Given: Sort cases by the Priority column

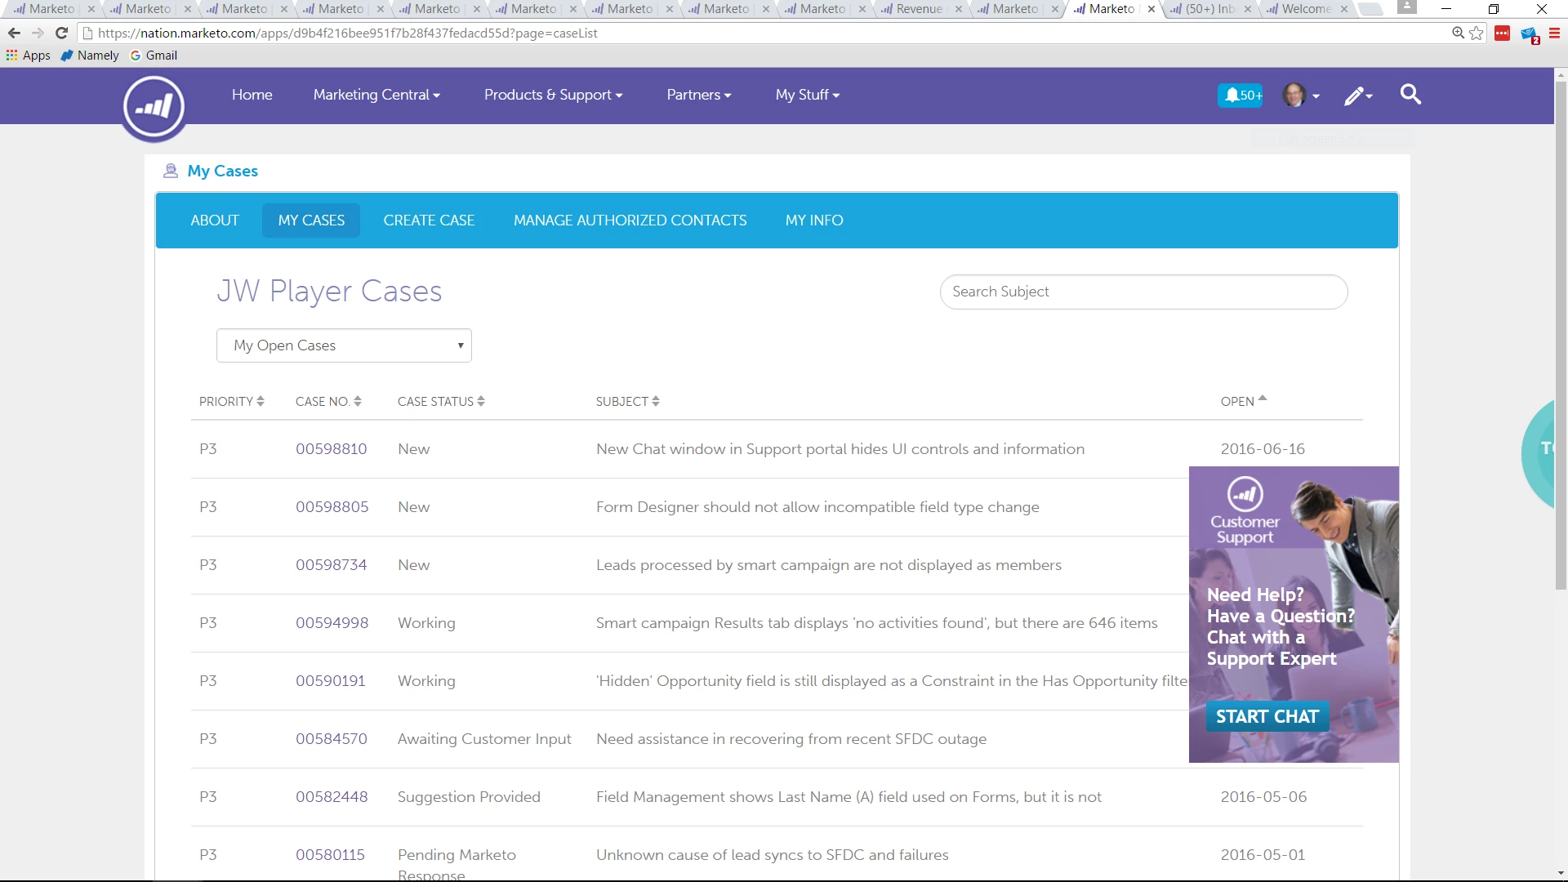Looking at the screenshot, I should (x=232, y=402).
